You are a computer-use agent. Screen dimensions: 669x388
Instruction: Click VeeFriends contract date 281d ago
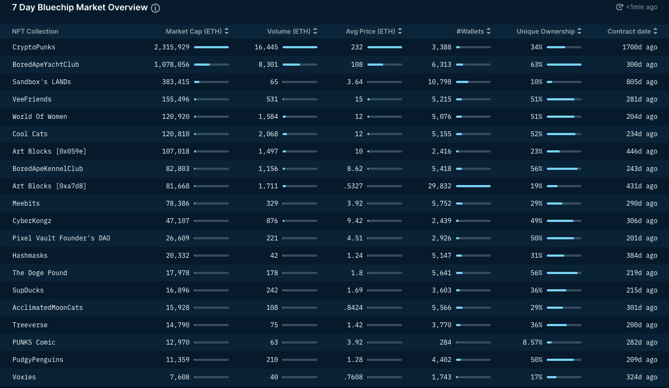click(641, 99)
